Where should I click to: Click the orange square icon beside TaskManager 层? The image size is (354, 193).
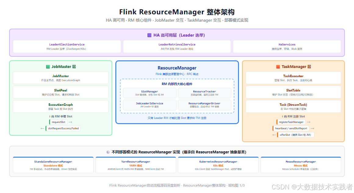pyautogui.click(x=278, y=67)
